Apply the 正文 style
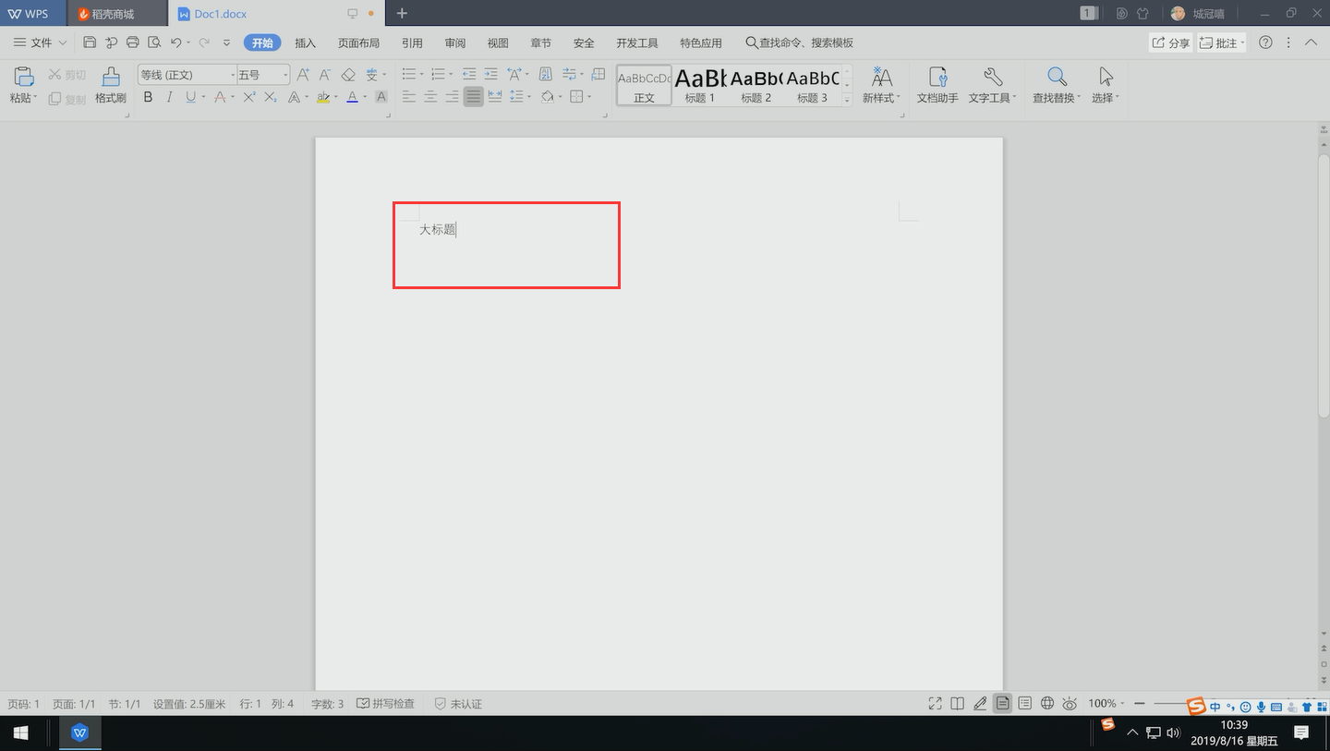This screenshot has width=1330, height=751. coord(644,85)
